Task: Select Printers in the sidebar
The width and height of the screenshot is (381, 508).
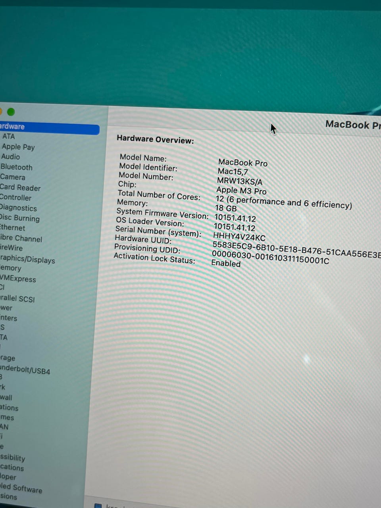Action: pyautogui.click(x=8, y=318)
